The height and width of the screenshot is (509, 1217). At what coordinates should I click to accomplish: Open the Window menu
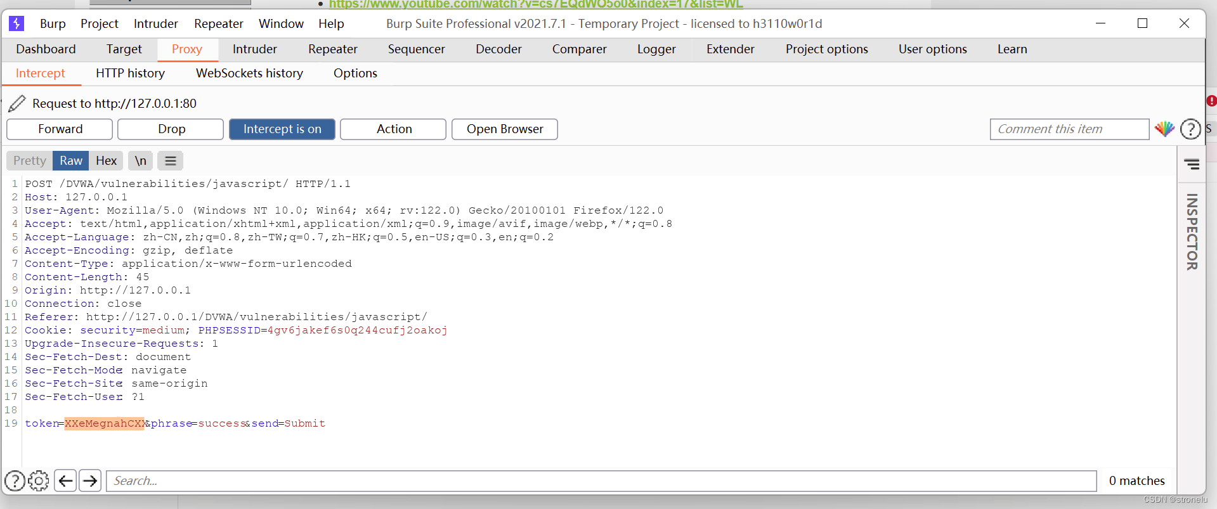tap(281, 23)
